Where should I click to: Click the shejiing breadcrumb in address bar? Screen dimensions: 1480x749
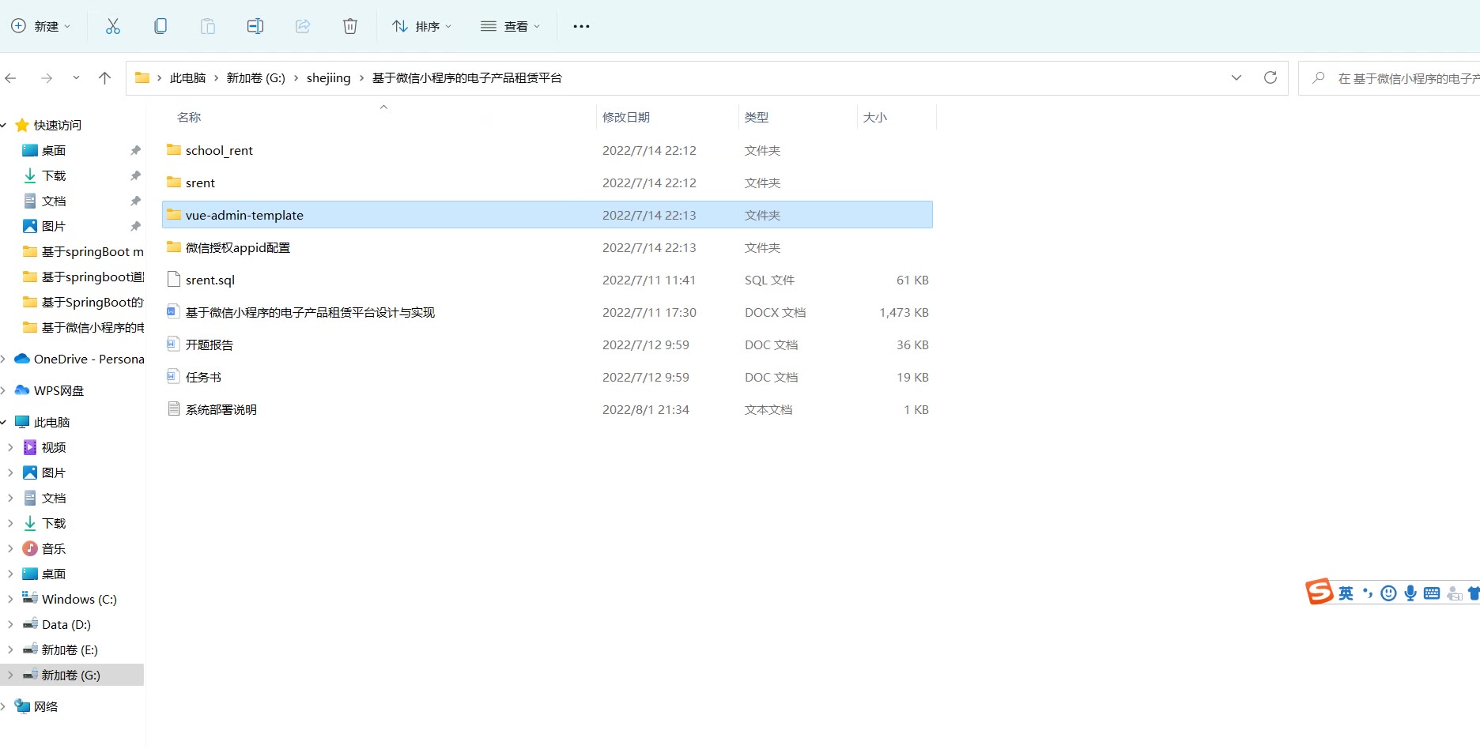click(328, 77)
